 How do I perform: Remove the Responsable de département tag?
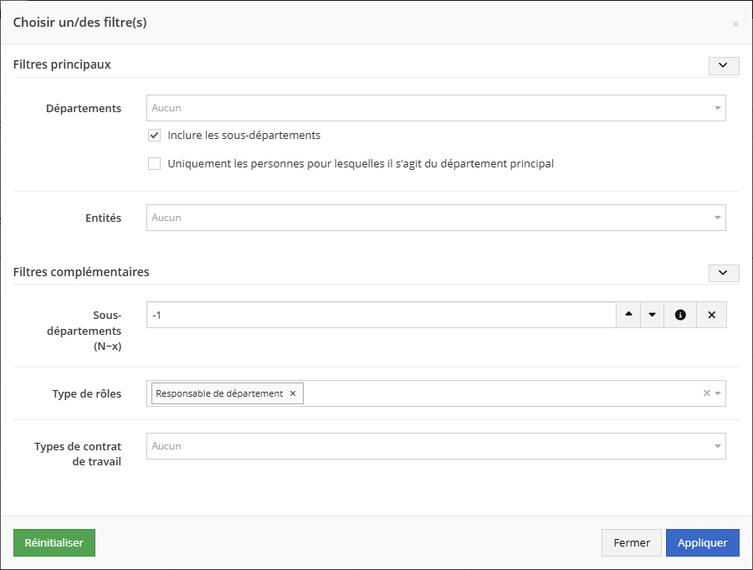click(293, 393)
